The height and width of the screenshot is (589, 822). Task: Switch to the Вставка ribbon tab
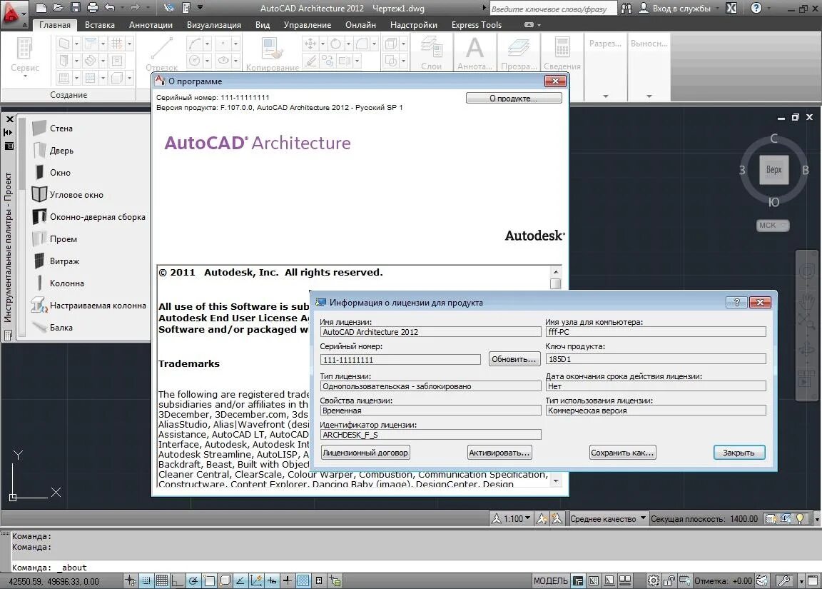point(100,25)
